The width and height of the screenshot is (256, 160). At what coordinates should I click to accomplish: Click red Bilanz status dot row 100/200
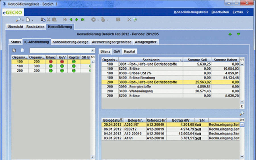tap(51, 61)
